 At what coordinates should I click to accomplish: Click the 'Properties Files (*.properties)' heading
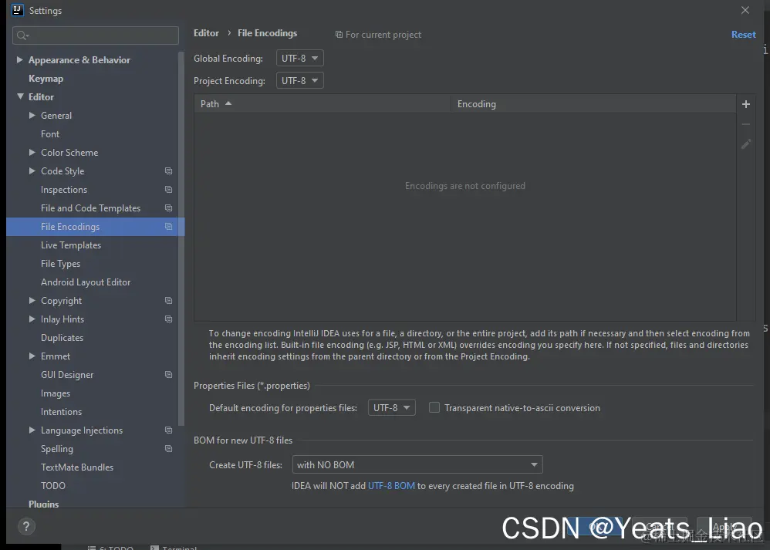(x=252, y=386)
